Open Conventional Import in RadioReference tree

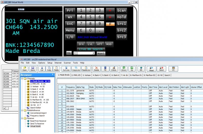click(38, 113)
